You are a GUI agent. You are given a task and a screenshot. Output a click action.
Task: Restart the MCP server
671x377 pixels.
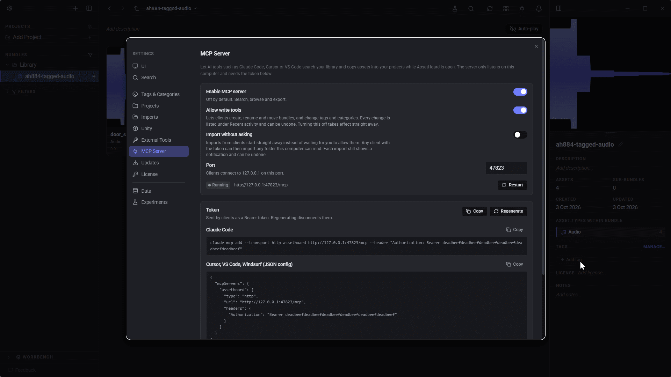(x=512, y=185)
